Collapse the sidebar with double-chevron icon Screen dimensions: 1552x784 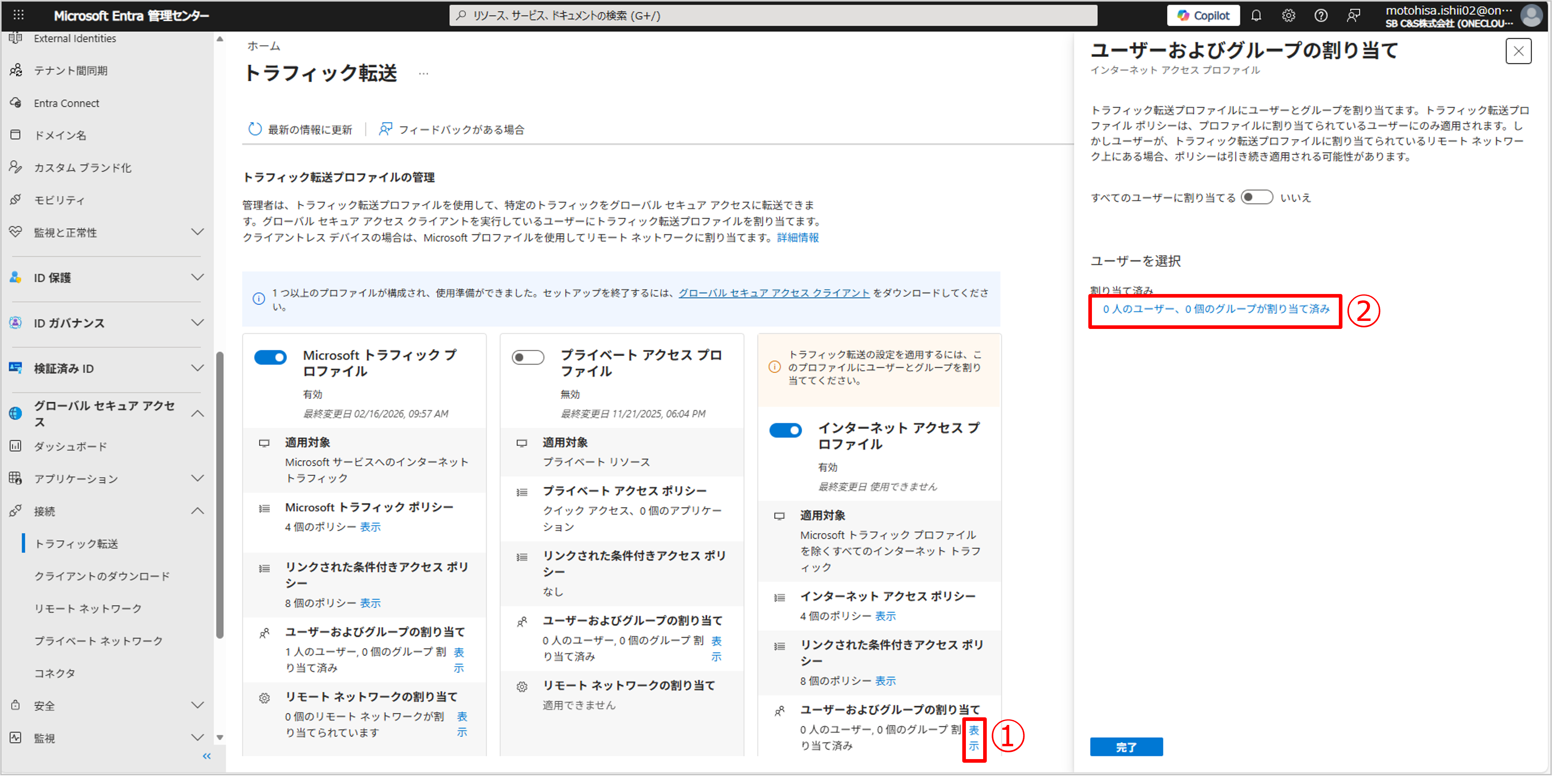[207, 755]
